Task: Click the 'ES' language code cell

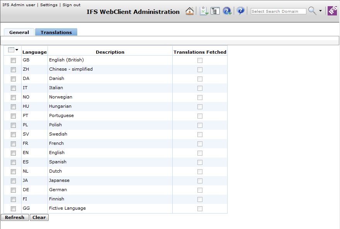Action: [34, 162]
